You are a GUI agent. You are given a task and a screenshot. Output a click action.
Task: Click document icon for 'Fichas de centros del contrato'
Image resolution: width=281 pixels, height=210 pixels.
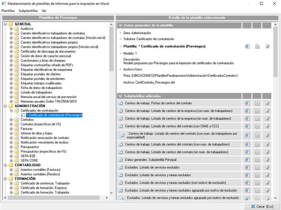(x=257, y=103)
